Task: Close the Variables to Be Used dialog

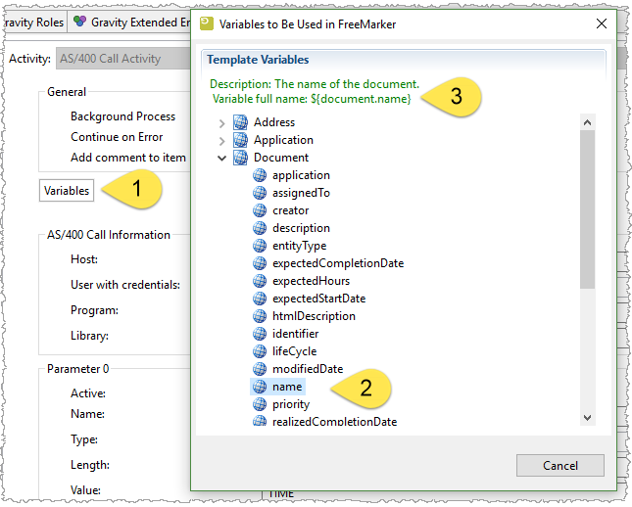Action: [x=601, y=23]
